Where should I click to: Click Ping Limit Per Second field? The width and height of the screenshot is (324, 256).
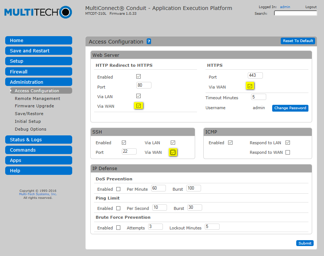160,207
